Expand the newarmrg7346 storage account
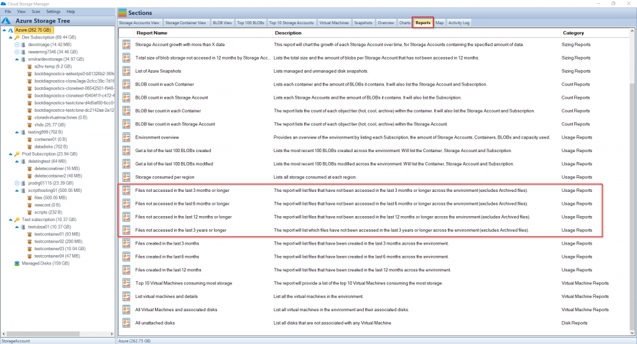 click(17, 52)
